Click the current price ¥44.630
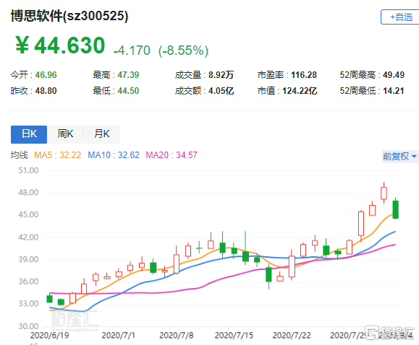The image size is (419, 345). pyautogui.click(x=60, y=45)
